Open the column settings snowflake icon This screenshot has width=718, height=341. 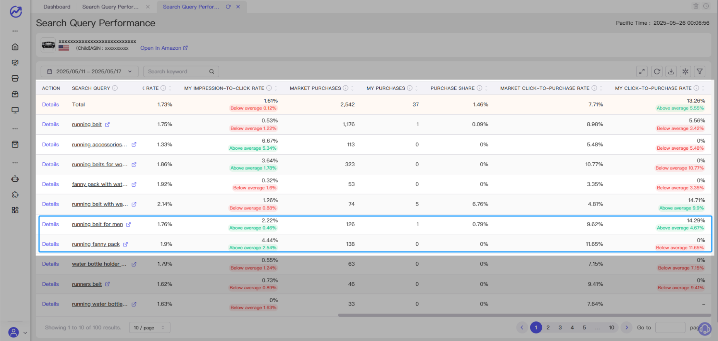coord(686,71)
